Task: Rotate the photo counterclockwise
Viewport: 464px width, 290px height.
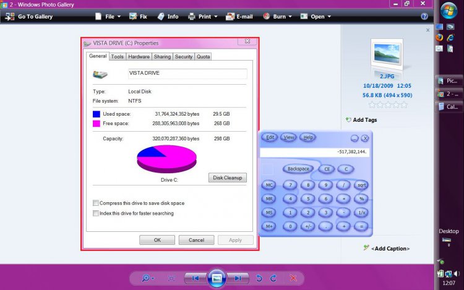Action: click(x=259, y=278)
